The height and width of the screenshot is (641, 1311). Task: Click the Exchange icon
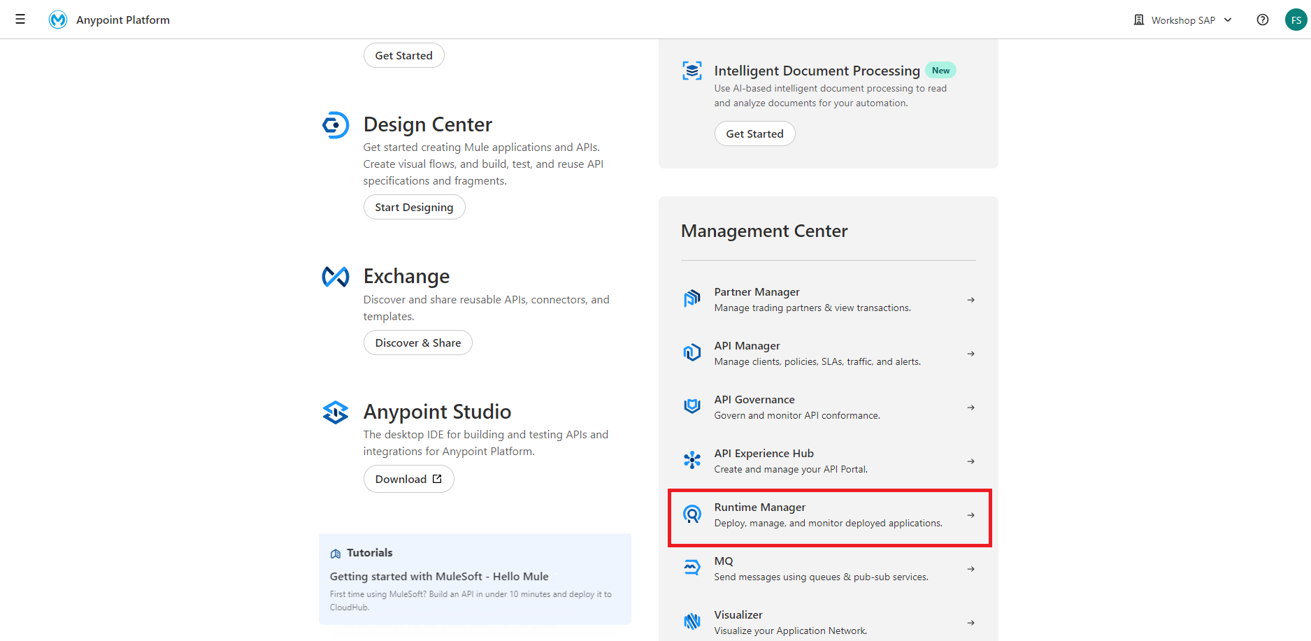tap(336, 277)
